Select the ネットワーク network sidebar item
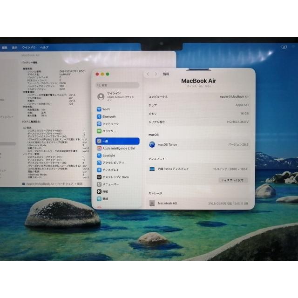The width and height of the screenshot is (298, 298). 108,124
